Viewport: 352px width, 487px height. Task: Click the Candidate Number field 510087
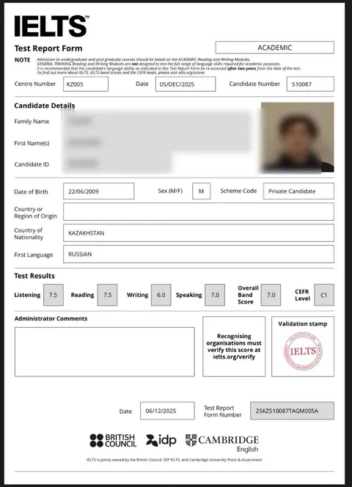(x=310, y=84)
